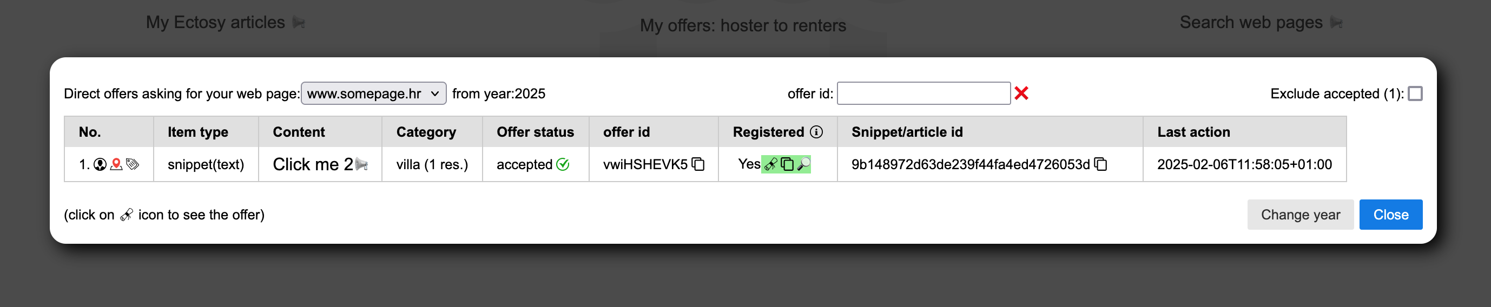Show info for the Registered column
1491x307 pixels.
816,132
